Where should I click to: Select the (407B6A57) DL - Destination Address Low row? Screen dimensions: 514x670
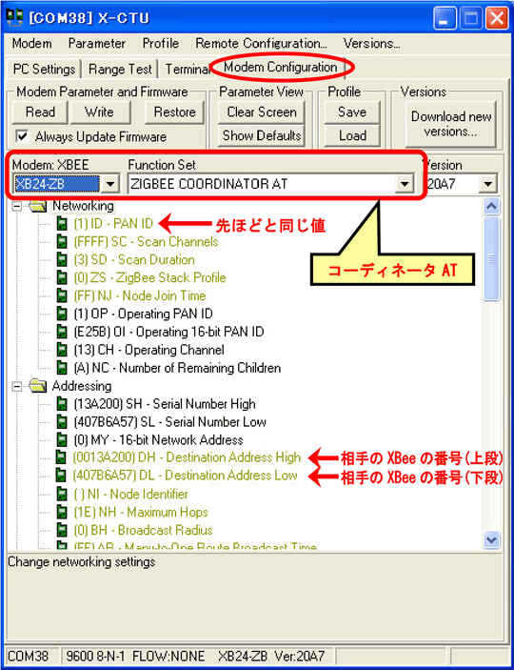(x=185, y=476)
